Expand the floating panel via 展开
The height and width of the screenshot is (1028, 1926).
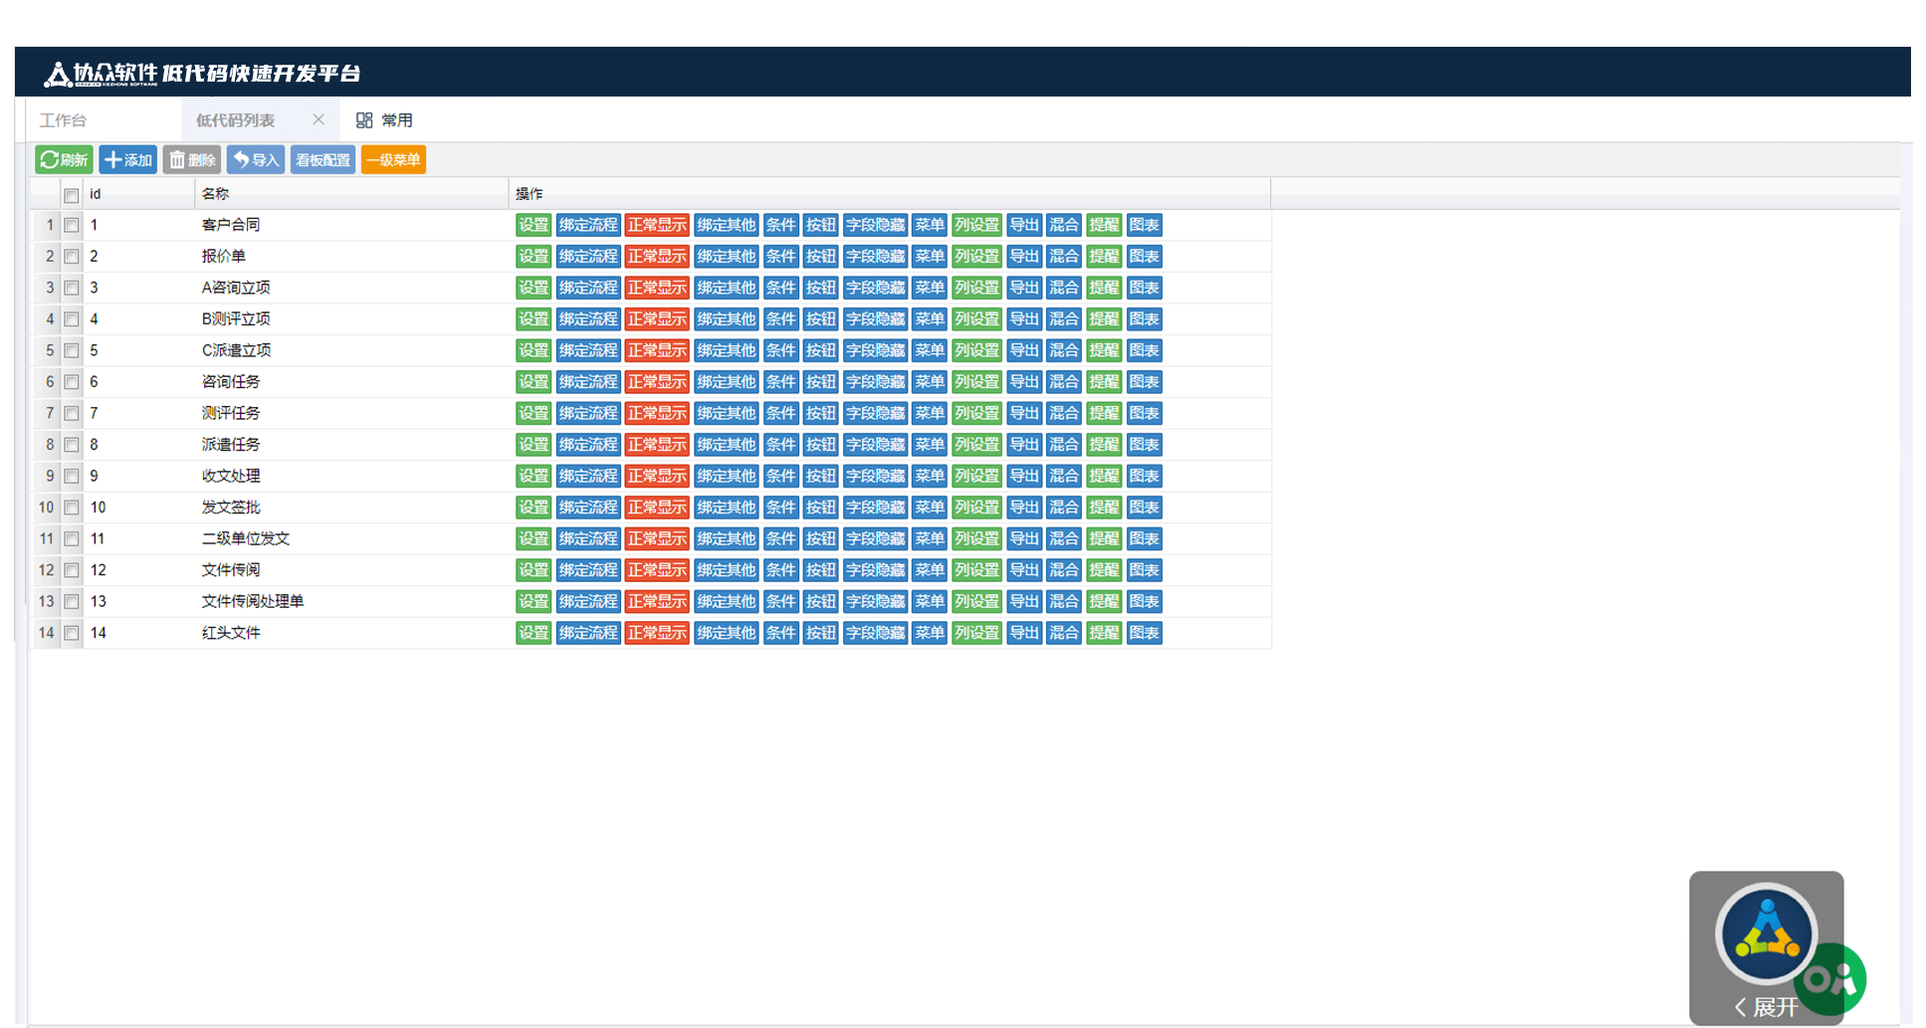click(1767, 1007)
